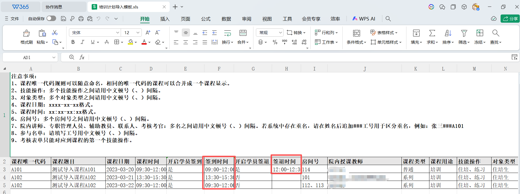Click the green 分享 share button
The image size is (520, 194).
tap(510, 19)
